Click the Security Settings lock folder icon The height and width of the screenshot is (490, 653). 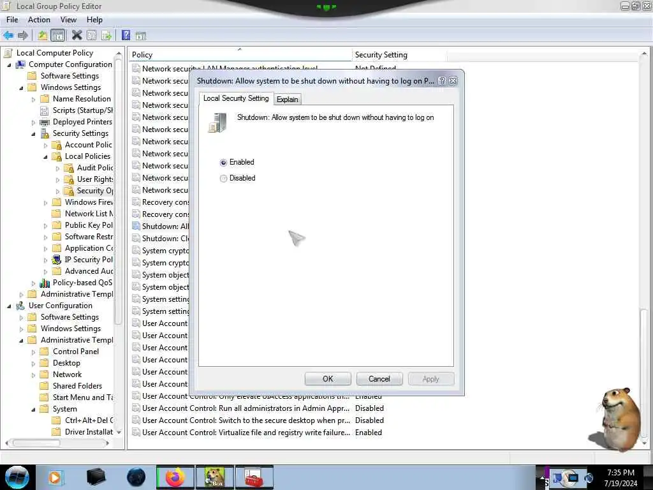coord(45,134)
